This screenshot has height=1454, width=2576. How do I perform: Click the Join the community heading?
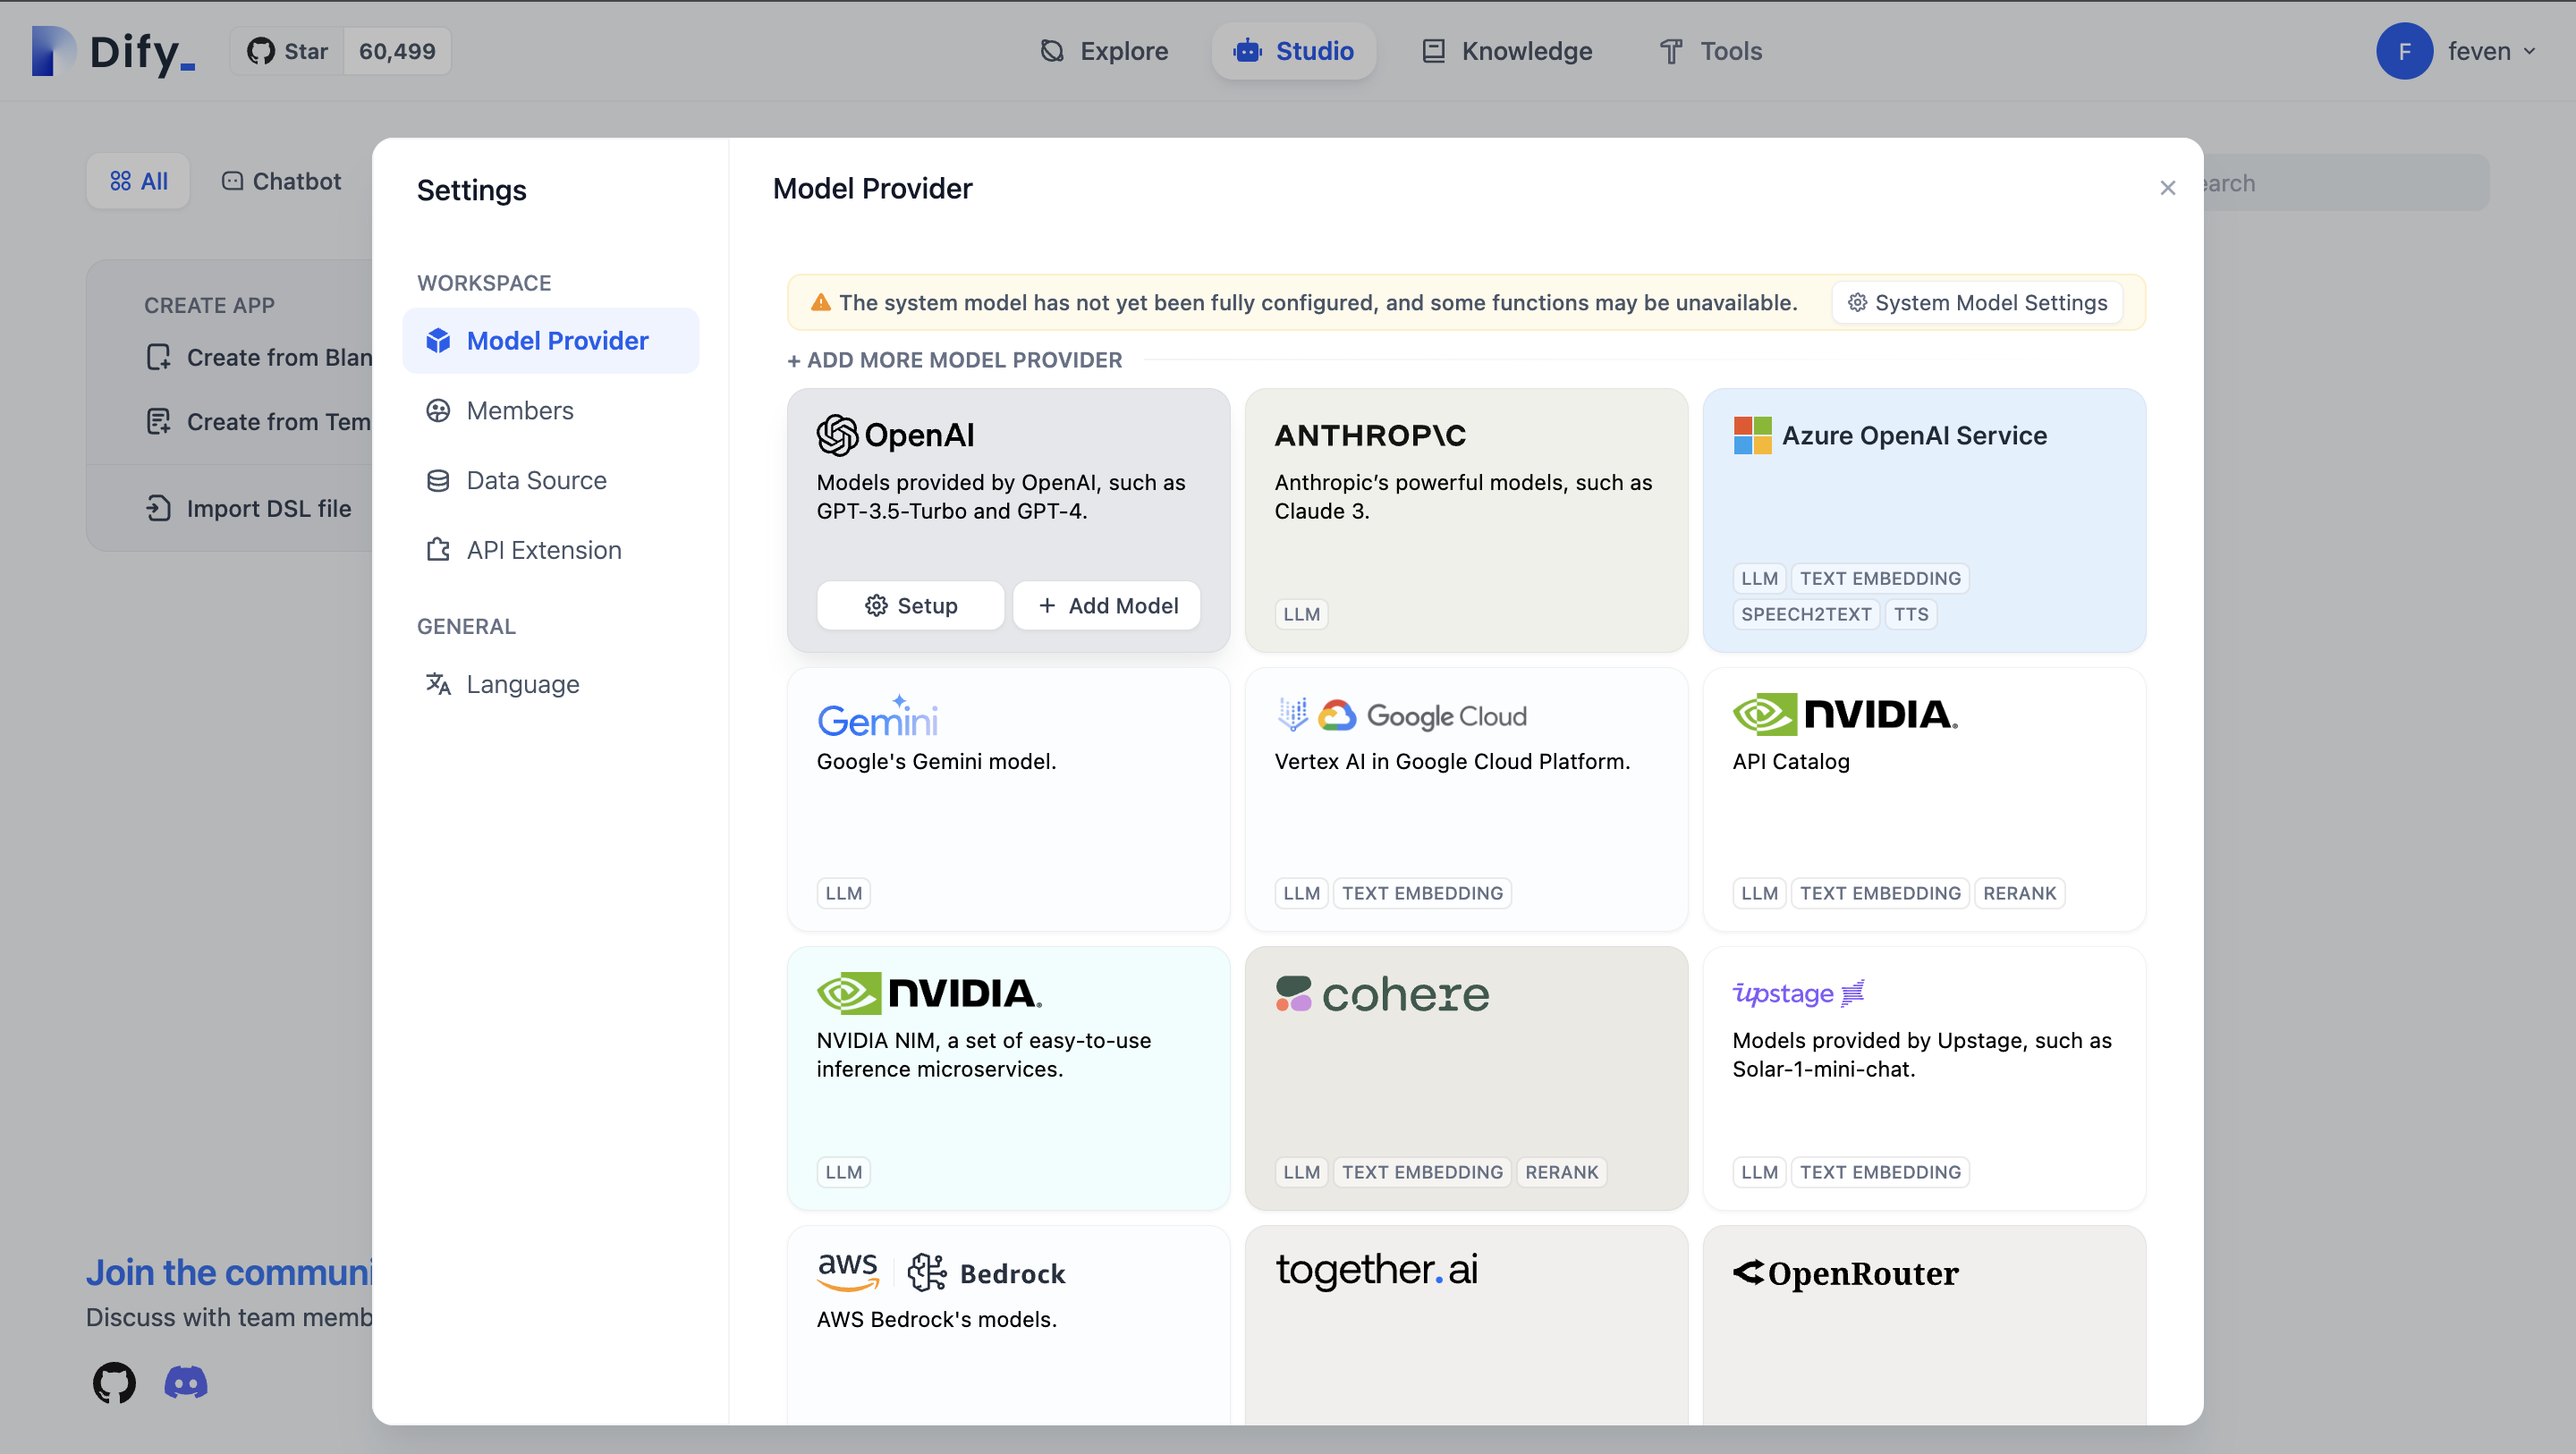click(229, 1272)
